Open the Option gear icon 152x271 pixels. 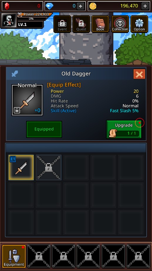point(139,24)
